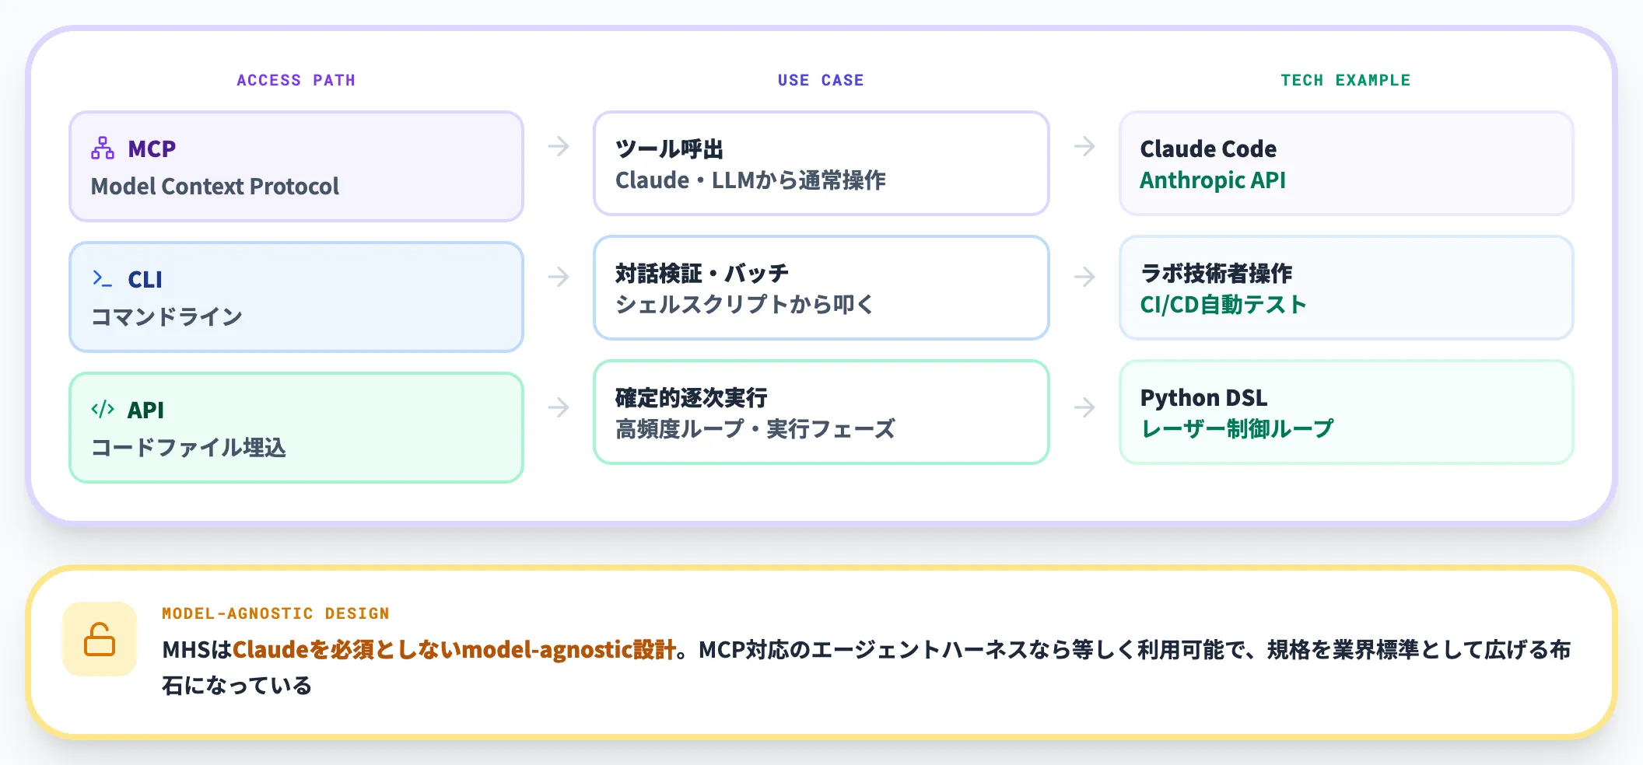Click the 高頻度ループ・実行フェーズ text
Screen dimensions: 1643x765
[755, 428]
